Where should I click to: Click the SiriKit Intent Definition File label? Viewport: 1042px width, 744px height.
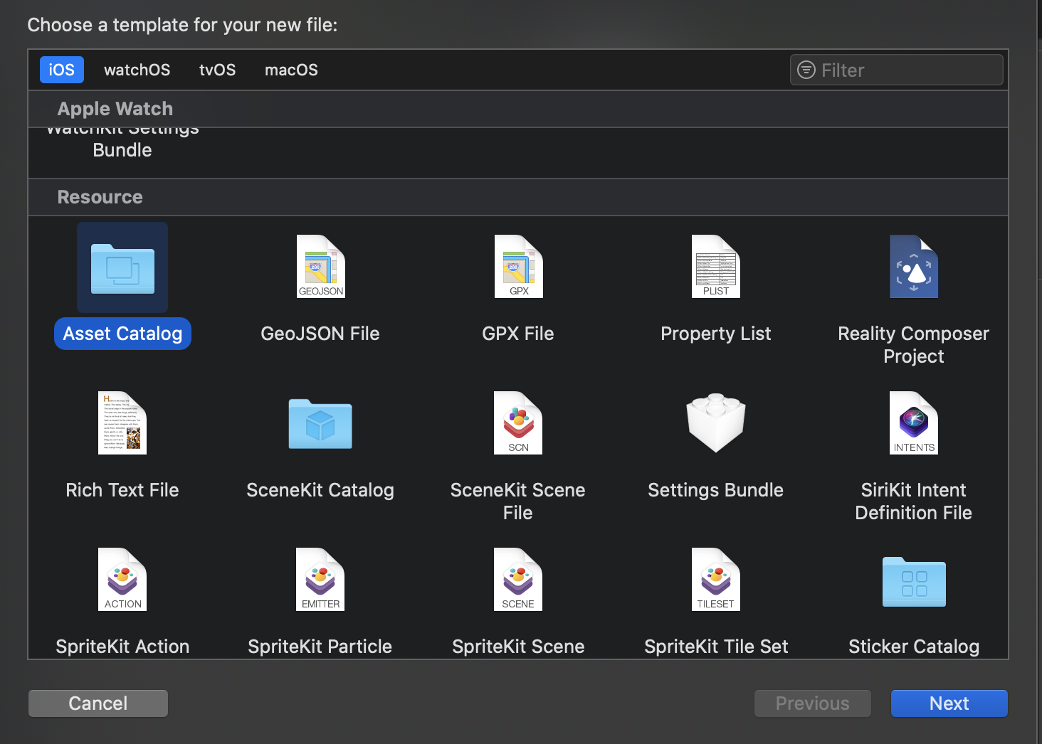914,501
